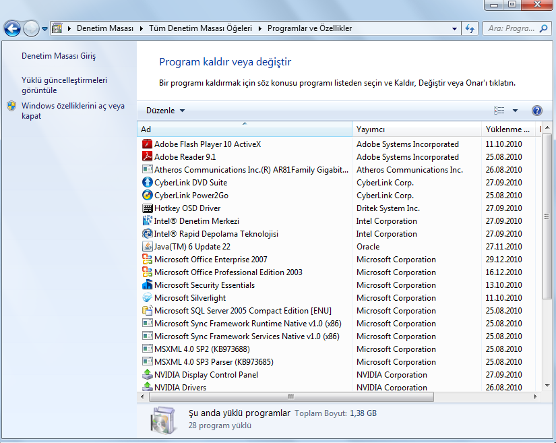Select Programlar ve Özellikler breadcrumb
This screenshot has width=556, height=443.
pyautogui.click(x=309, y=28)
